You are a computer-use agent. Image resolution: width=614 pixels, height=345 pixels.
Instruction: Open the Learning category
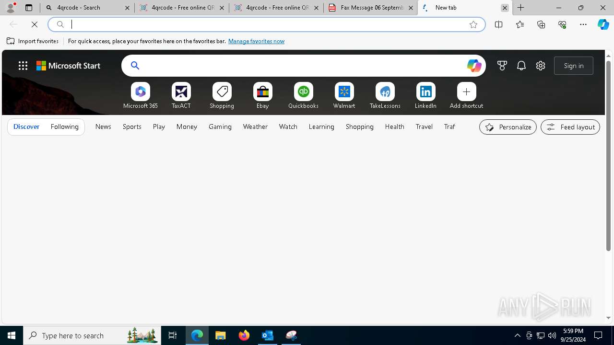coord(321,126)
